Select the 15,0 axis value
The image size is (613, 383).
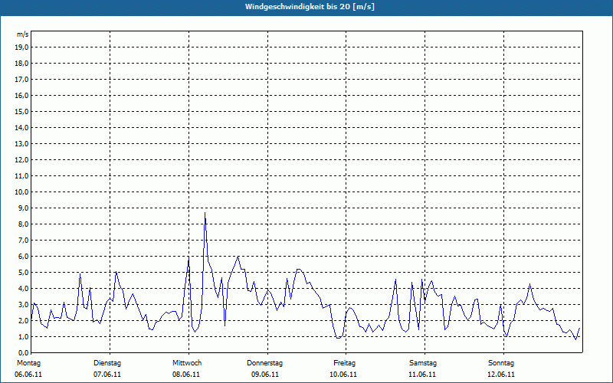tap(21, 111)
